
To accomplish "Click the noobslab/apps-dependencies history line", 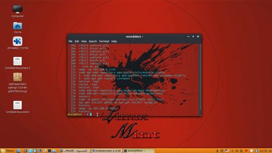I will [x=118, y=91].
